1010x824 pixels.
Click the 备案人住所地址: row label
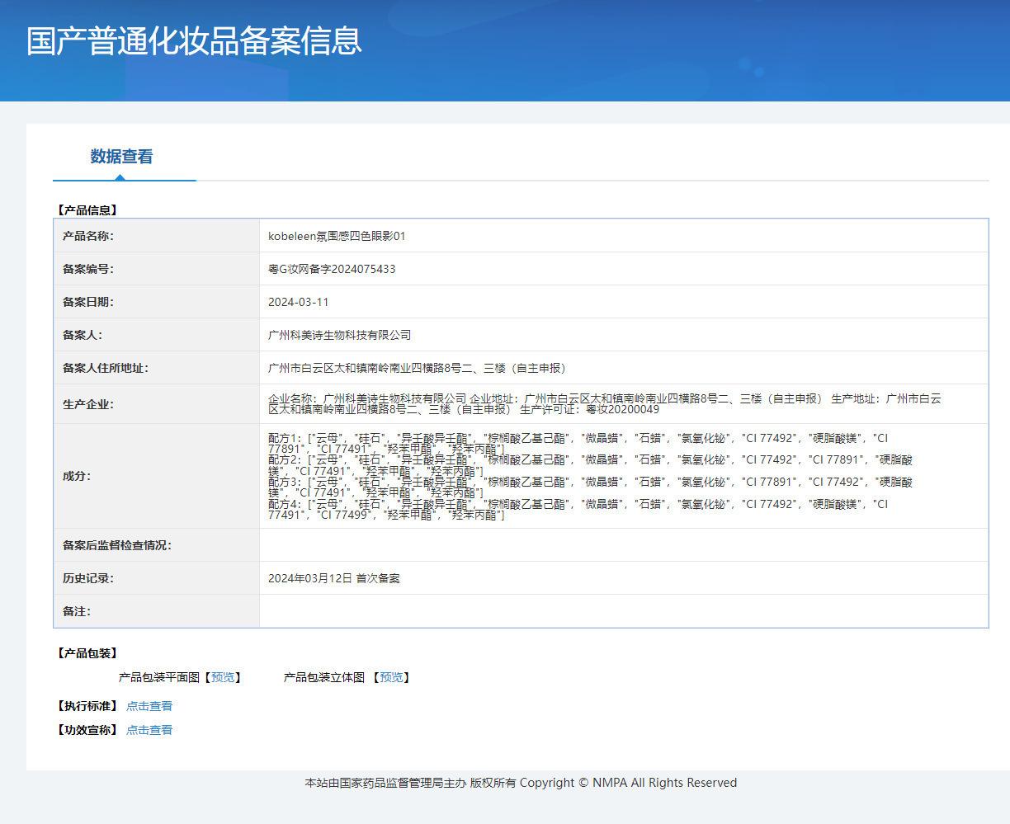[x=106, y=368]
